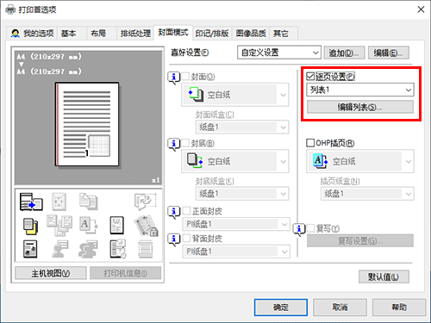This screenshot has width=431, height=323.
Task: Click the greyed banner paper icon
Action: click(x=146, y=249)
